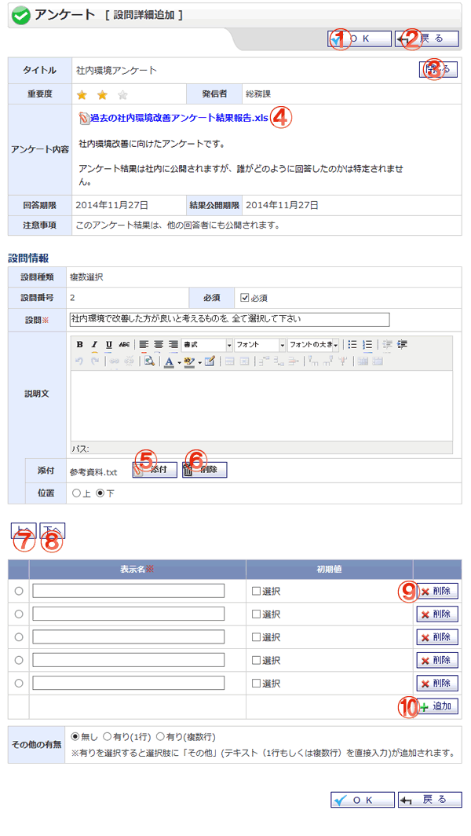
Task: Center-align text in the editor toolbar
Action: point(159,344)
